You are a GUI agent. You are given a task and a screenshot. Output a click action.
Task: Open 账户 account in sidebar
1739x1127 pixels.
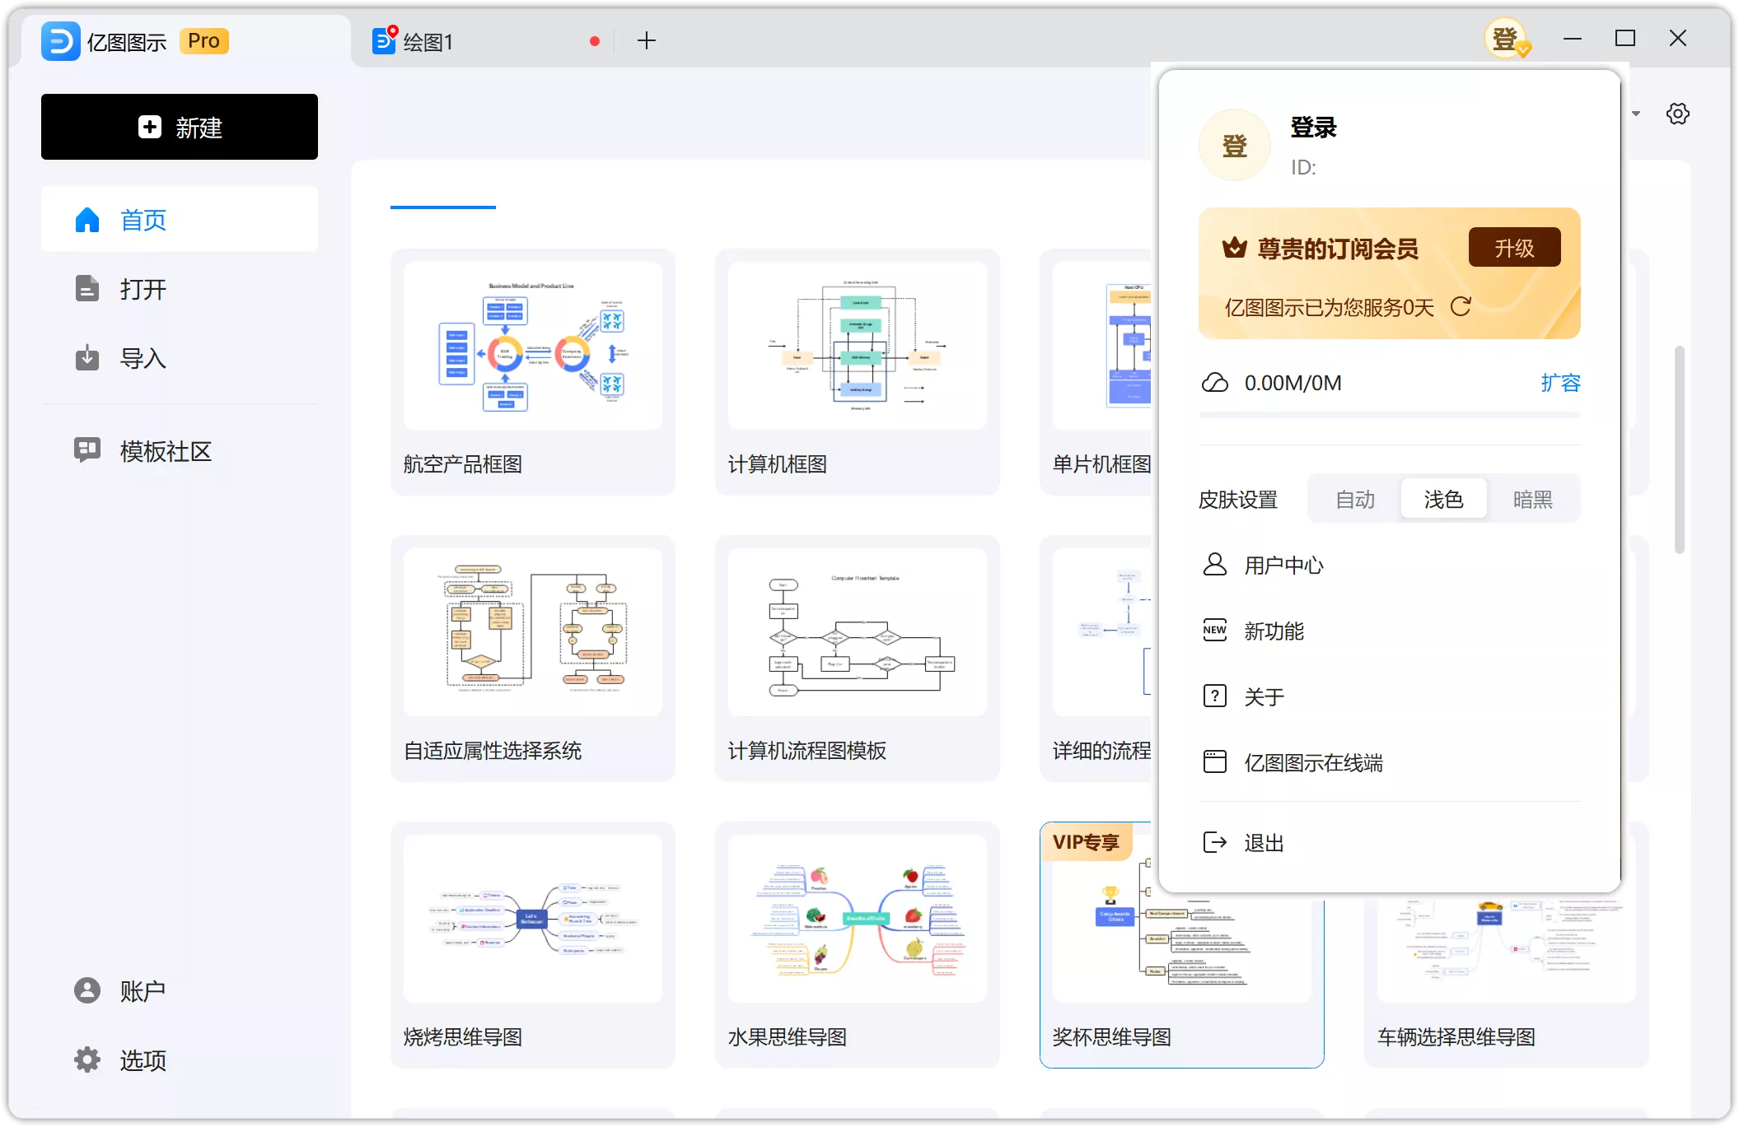click(179, 990)
